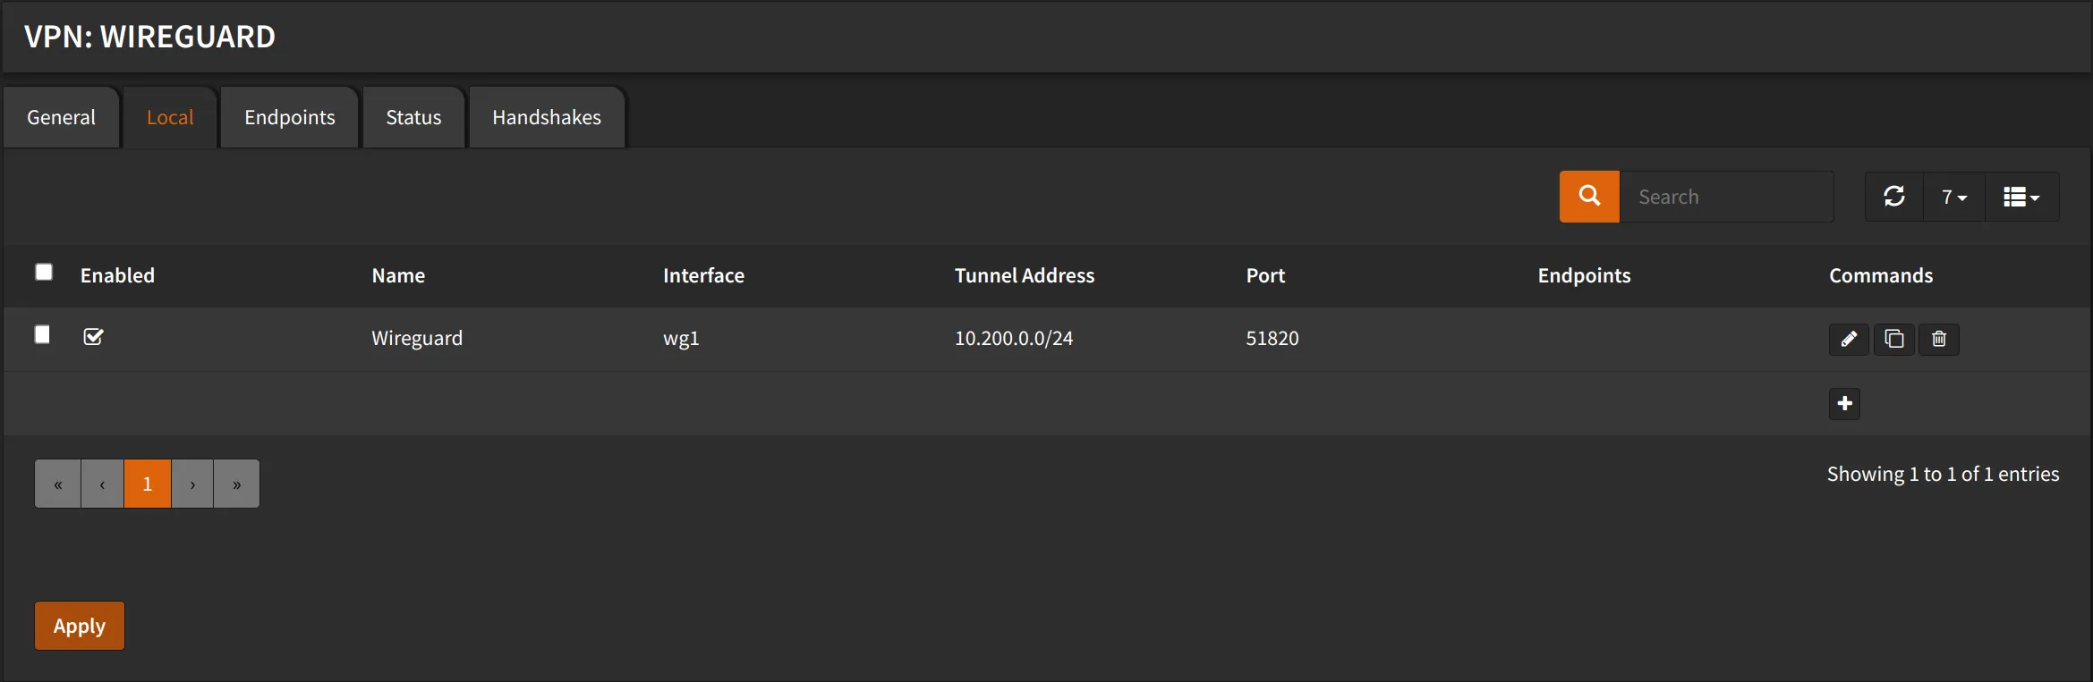Click the orange search magnifier icon
2093x682 pixels.
tap(1588, 196)
